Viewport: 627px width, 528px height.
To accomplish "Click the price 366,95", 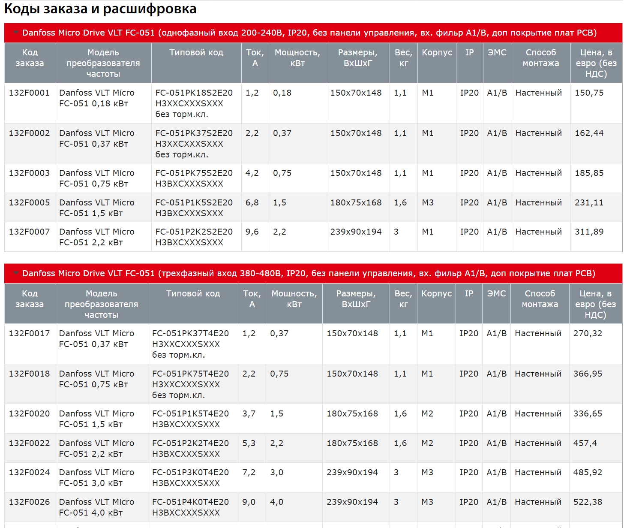I will (x=588, y=374).
